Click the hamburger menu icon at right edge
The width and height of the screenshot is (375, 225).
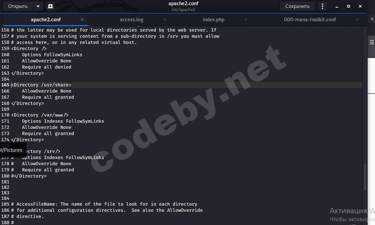coord(372,42)
